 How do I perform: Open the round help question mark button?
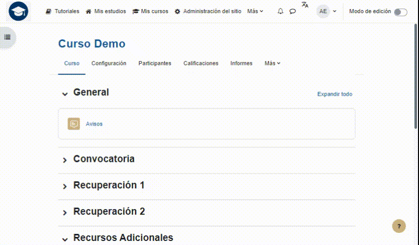[399, 226]
